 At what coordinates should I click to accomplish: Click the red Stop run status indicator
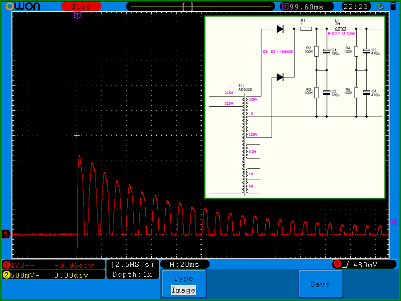pyautogui.click(x=81, y=6)
